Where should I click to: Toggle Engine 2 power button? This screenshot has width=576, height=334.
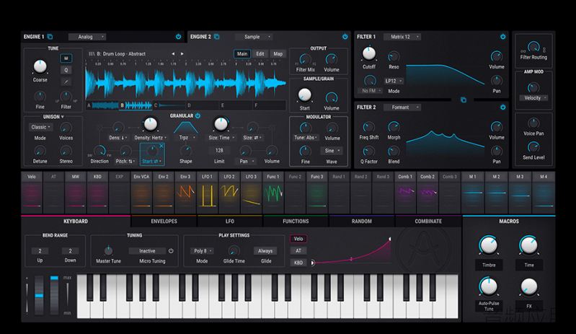pos(345,37)
